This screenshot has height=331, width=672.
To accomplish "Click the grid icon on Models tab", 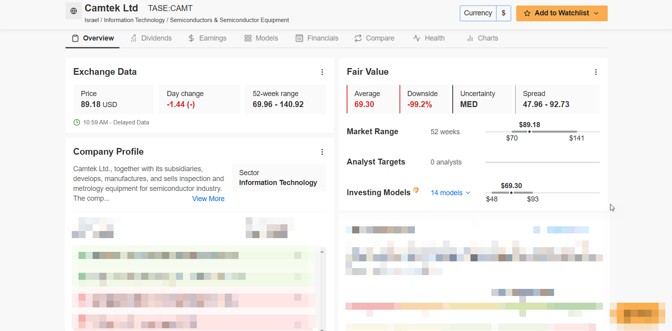I will 248,38.
